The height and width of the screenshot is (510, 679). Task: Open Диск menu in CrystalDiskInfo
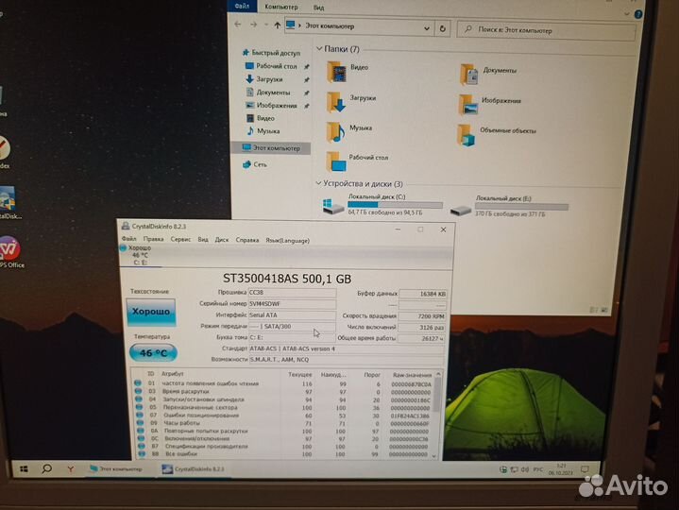[x=222, y=239]
